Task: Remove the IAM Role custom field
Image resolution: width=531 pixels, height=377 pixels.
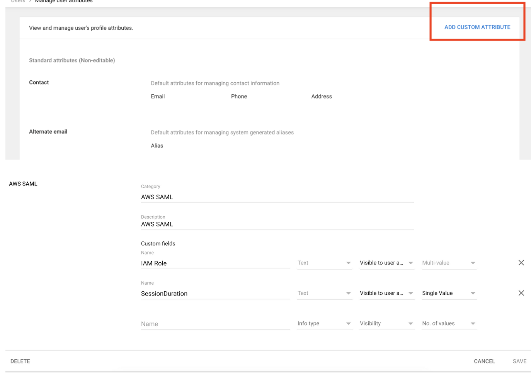Action: point(521,263)
